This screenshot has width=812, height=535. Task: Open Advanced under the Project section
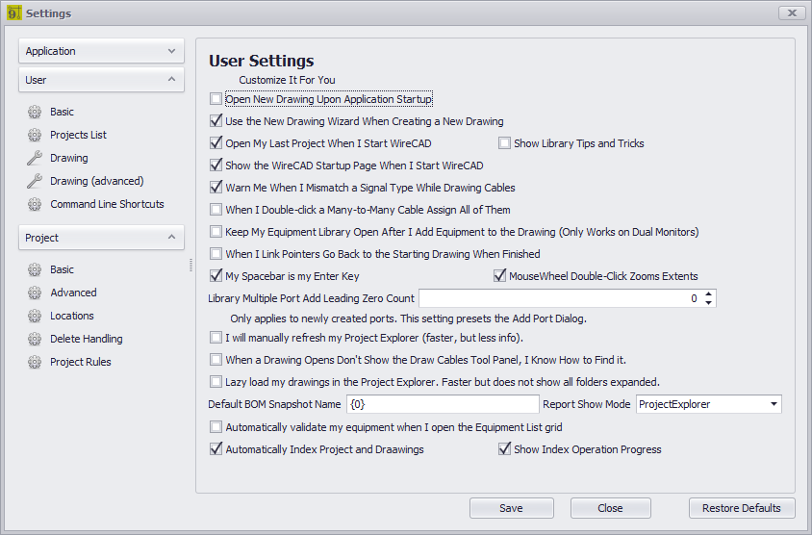pyautogui.click(x=73, y=293)
